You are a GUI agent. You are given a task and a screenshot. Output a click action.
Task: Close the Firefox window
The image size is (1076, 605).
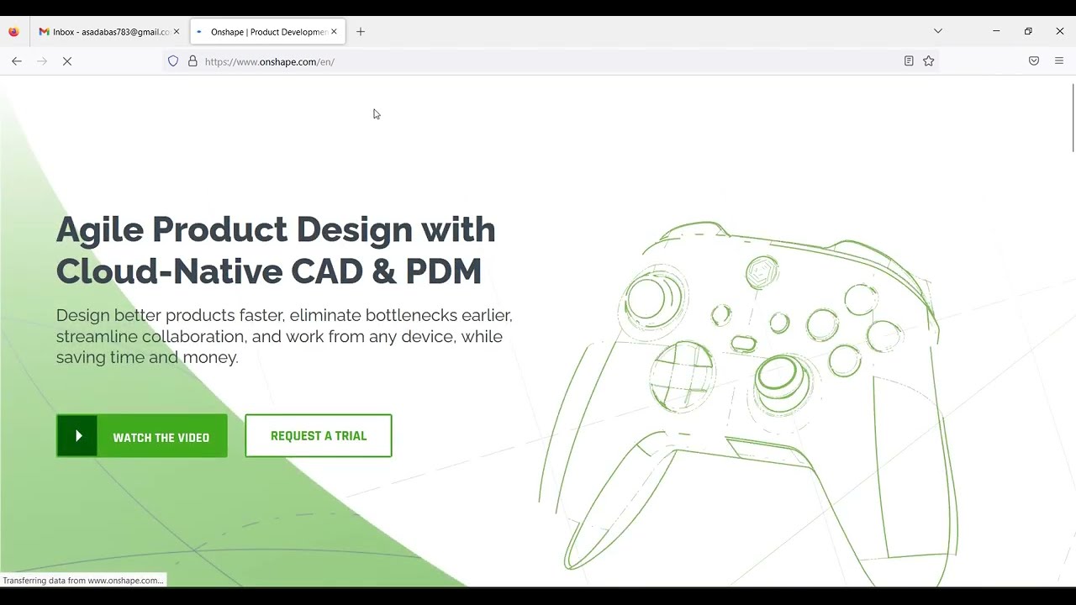1060,31
